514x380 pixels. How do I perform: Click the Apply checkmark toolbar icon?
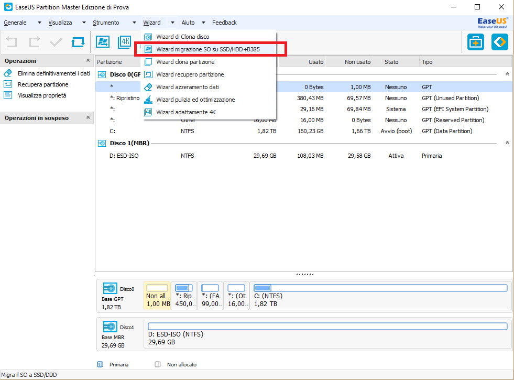[56, 42]
